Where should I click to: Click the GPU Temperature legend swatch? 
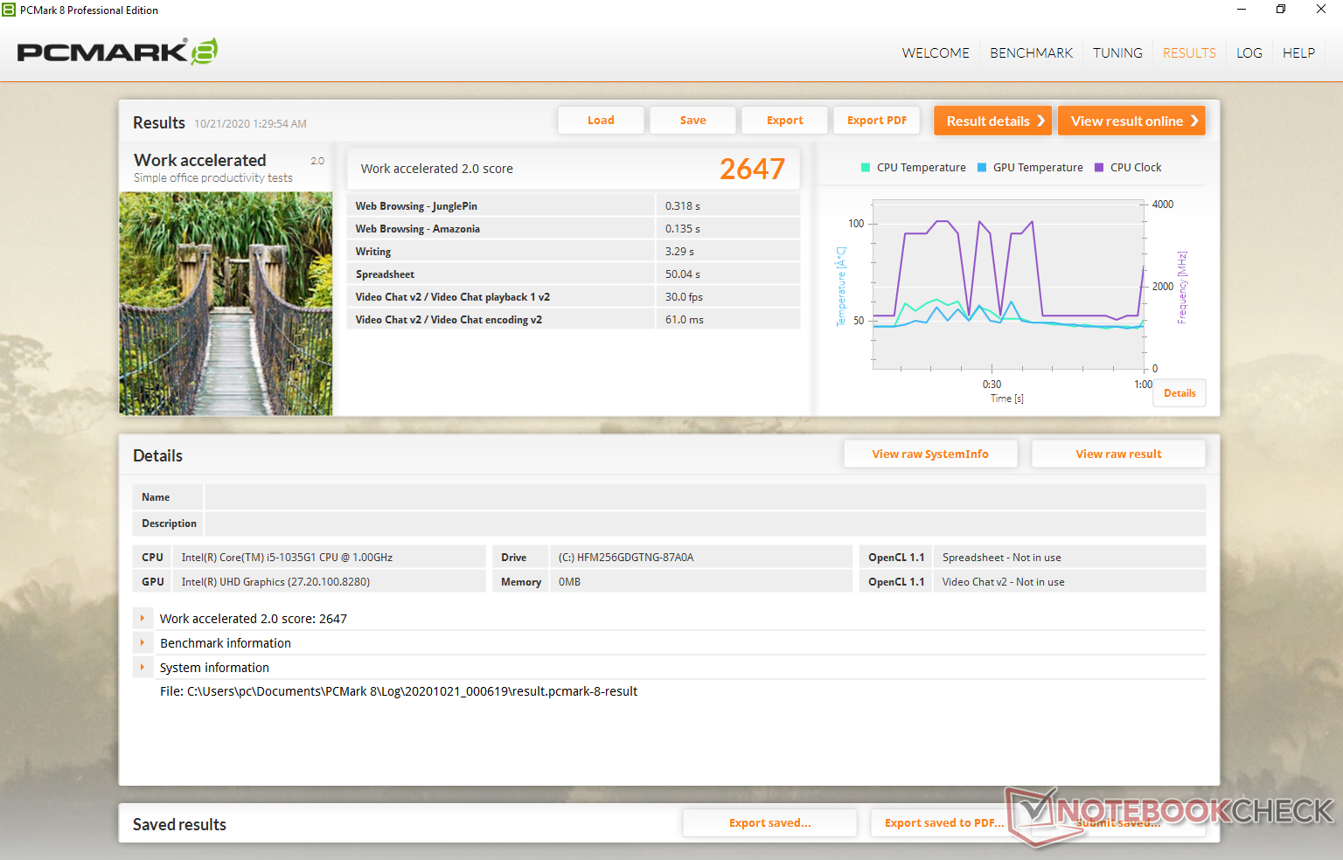[982, 168]
